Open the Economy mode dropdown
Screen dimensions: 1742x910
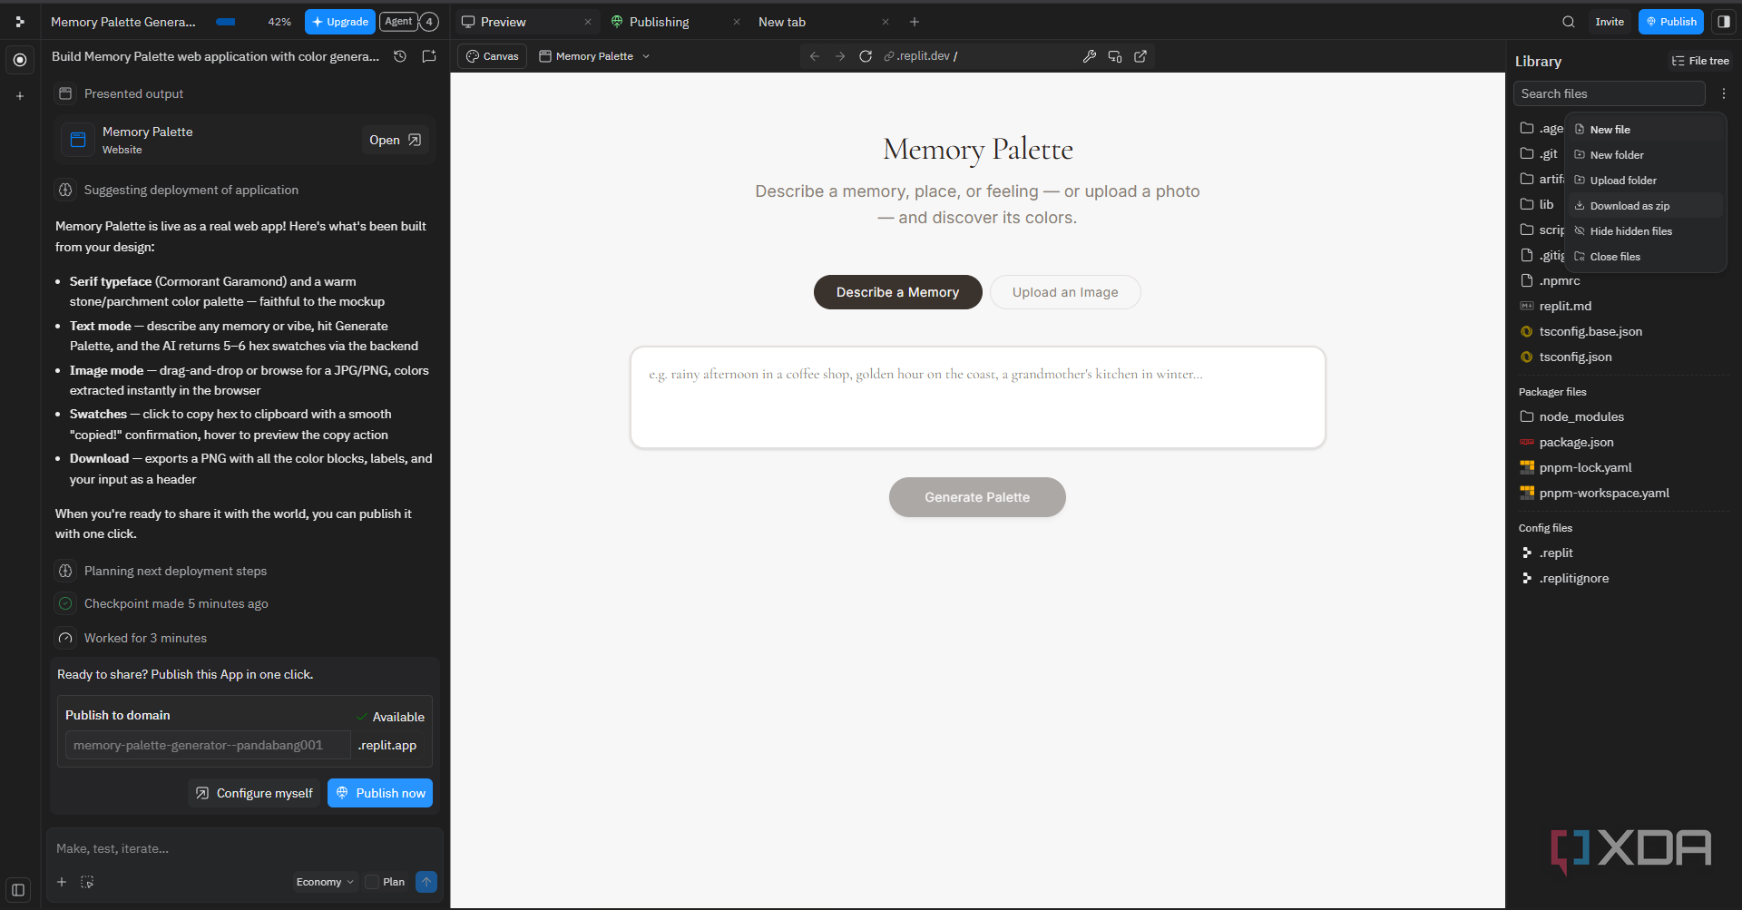tap(325, 882)
